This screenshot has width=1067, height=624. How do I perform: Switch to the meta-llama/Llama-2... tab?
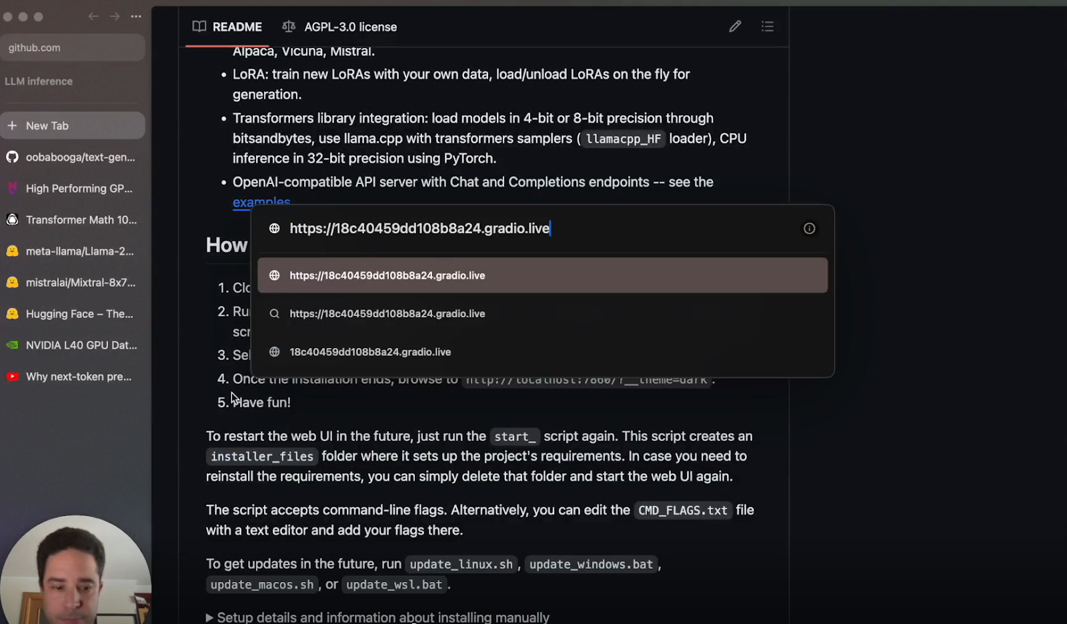click(73, 251)
